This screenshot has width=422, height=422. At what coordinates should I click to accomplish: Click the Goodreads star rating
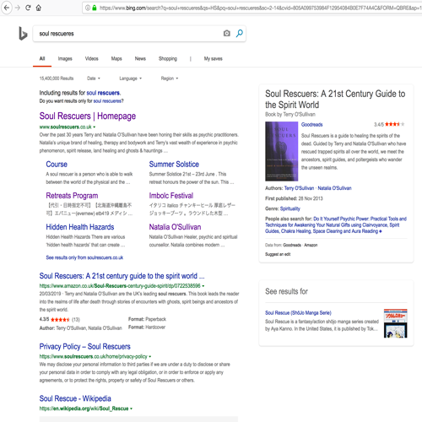[x=395, y=124]
